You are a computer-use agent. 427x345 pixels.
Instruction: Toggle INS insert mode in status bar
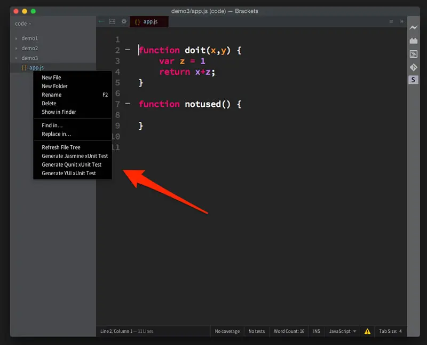coord(317,331)
